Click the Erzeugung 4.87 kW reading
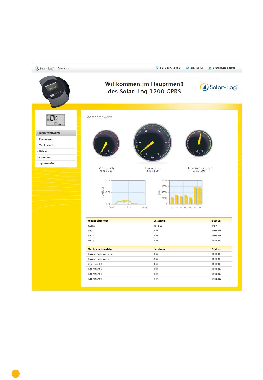The width and height of the screenshot is (263, 380). (153, 170)
